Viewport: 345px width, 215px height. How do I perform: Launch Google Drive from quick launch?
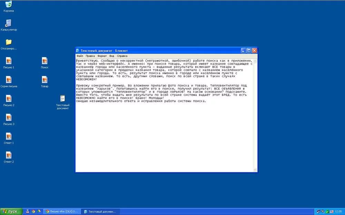coord(39,211)
